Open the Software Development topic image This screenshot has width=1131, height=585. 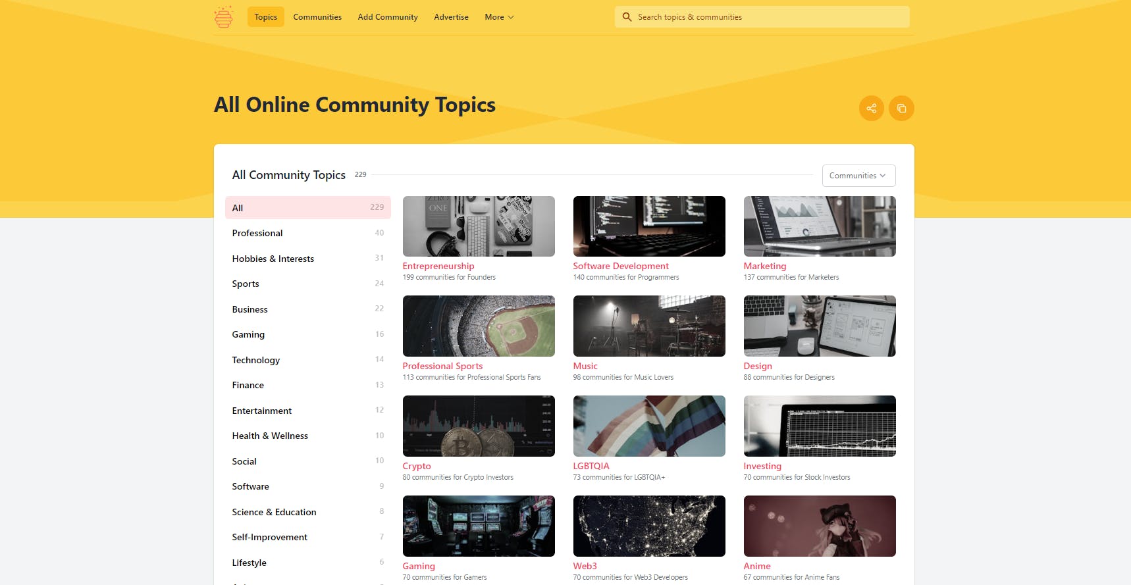[648, 226]
